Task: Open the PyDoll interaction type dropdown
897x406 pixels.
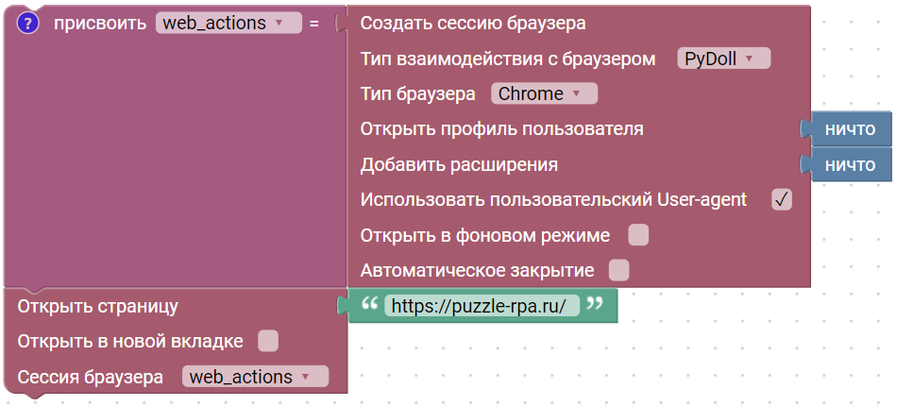Action: point(723,59)
